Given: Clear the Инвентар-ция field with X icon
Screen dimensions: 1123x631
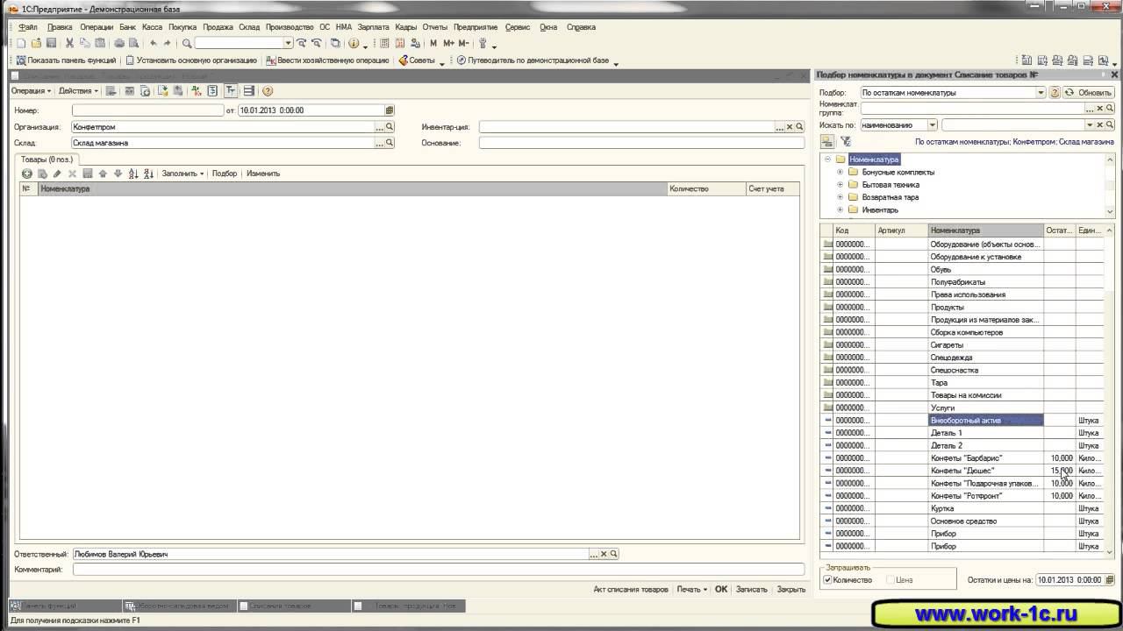Looking at the screenshot, I should 790,127.
